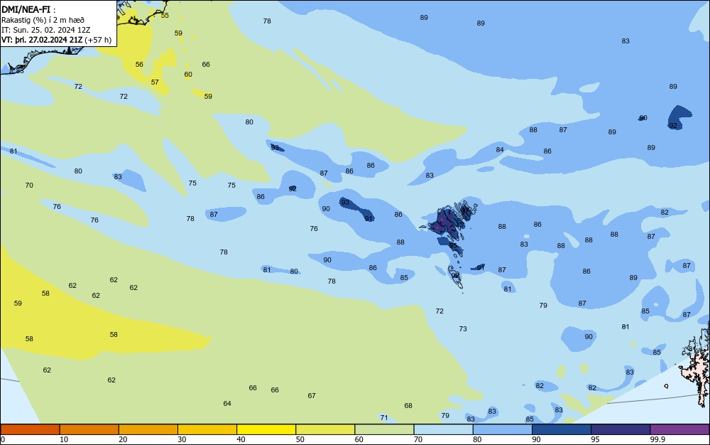Click the "95" legend tick label
This screenshot has width=710, height=445.
click(x=595, y=439)
